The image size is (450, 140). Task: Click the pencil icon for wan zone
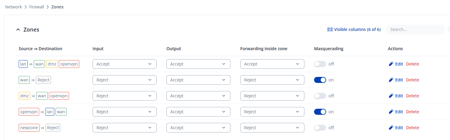[391, 80]
